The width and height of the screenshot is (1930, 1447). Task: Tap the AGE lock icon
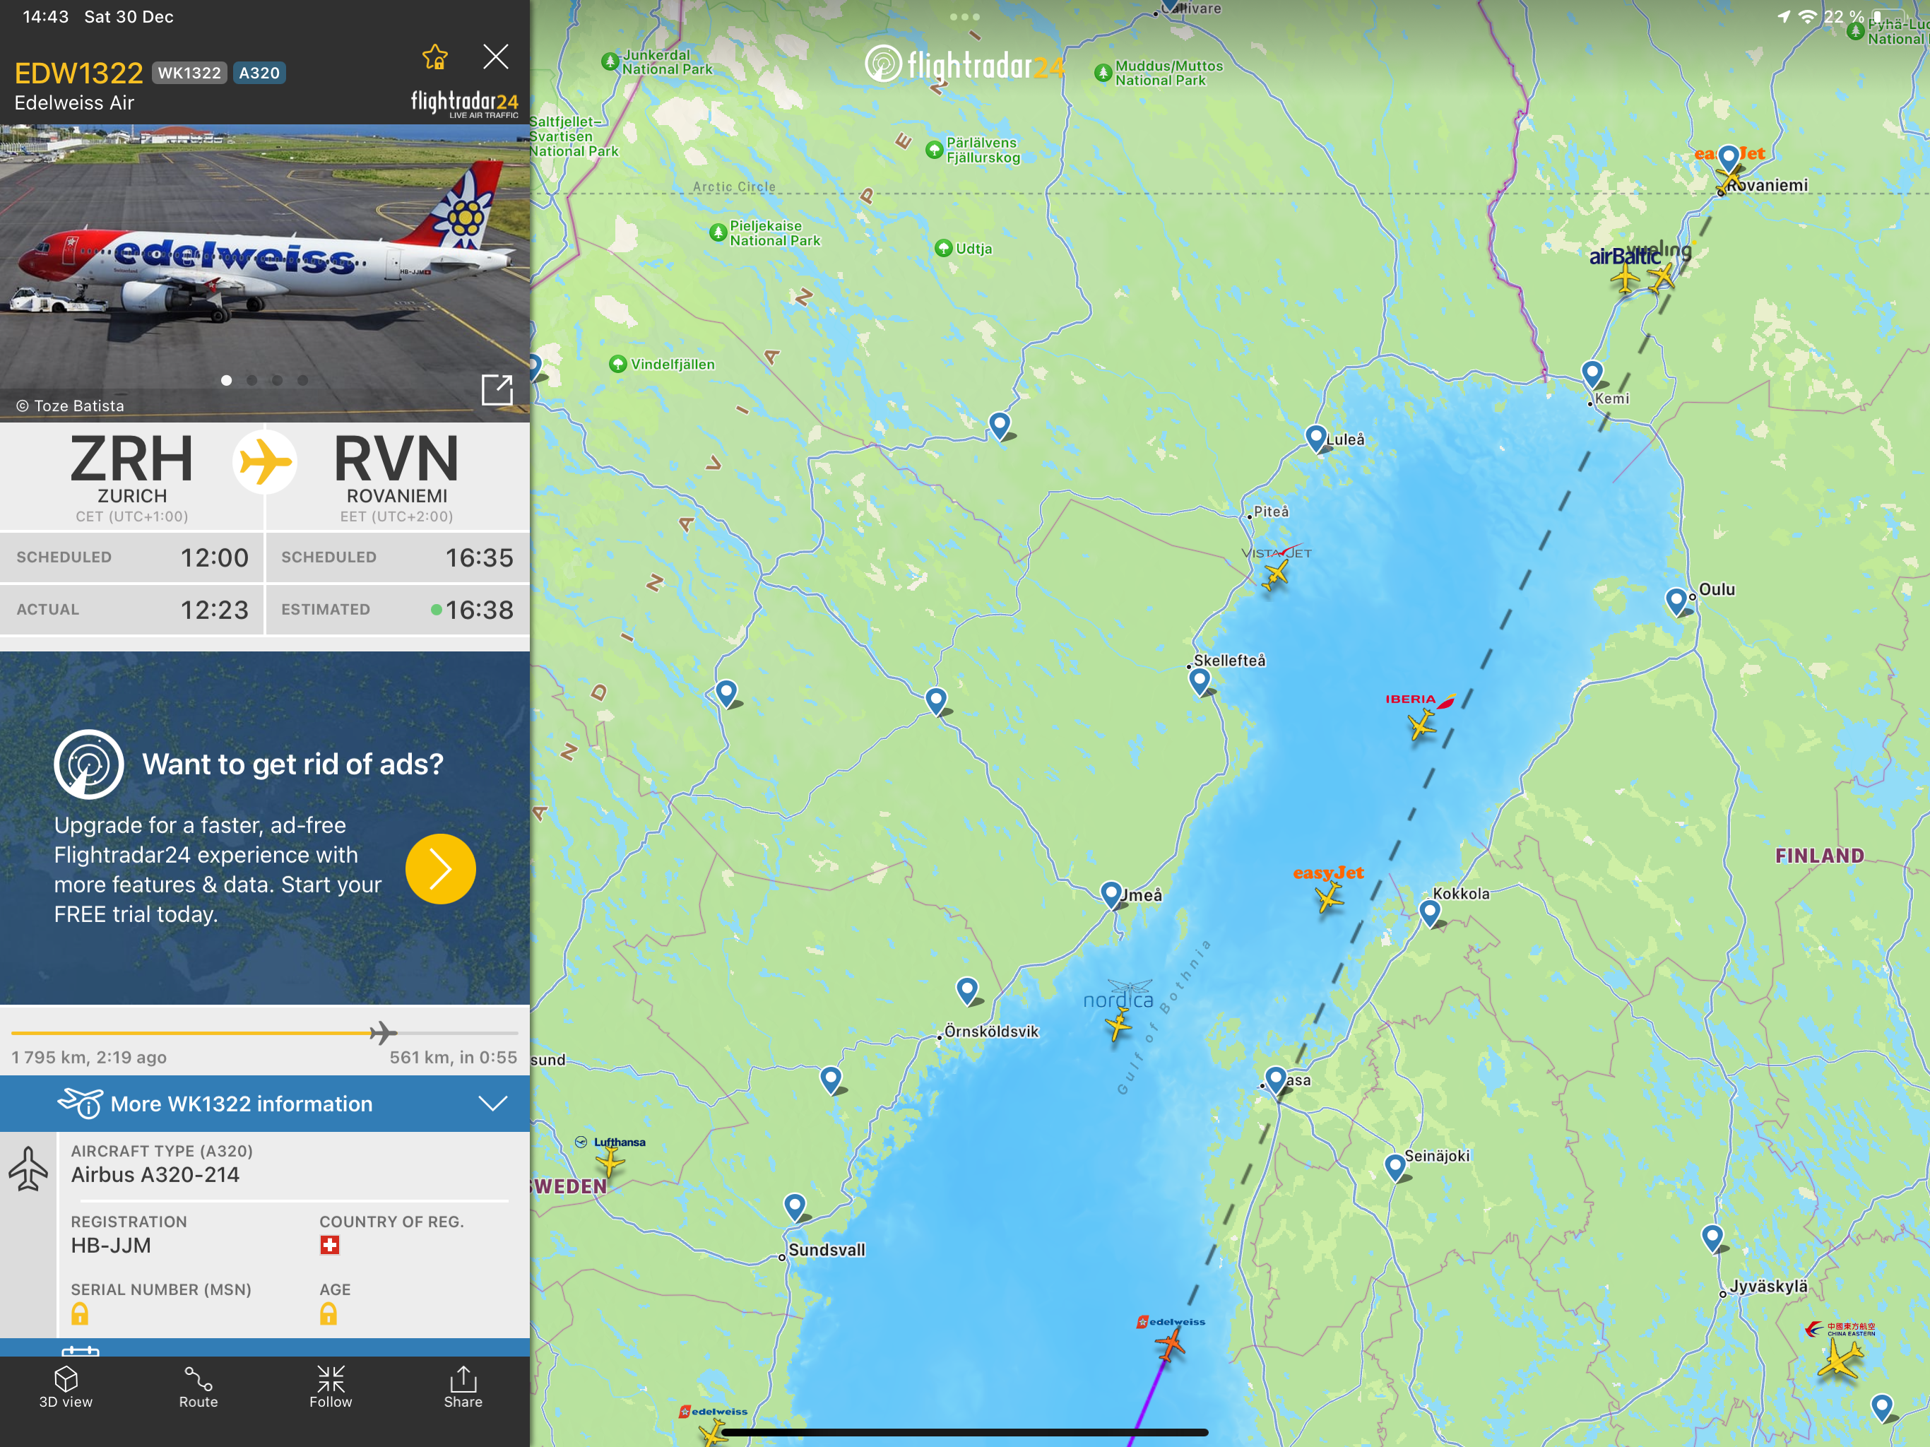coord(328,1313)
